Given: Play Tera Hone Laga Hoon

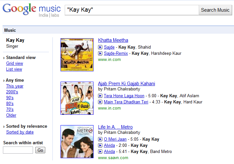Looking at the screenshot, I should click(x=100, y=96).
